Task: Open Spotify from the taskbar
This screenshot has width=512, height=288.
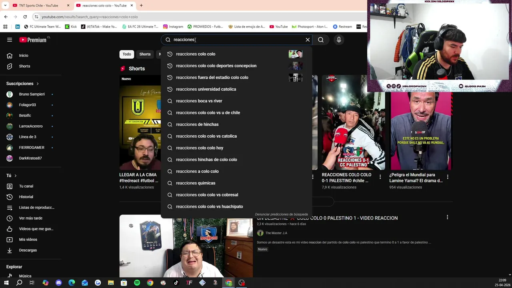Action: tap(137, 283)
